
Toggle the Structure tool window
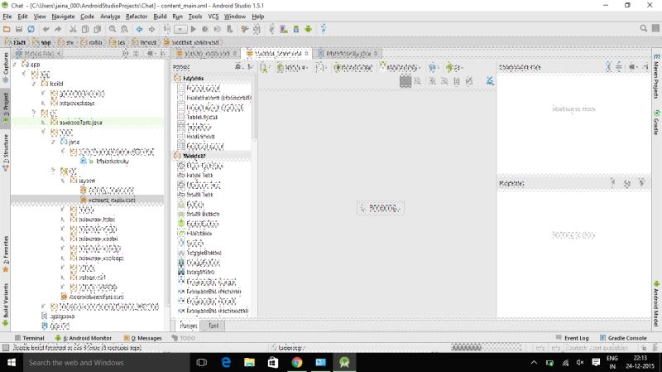(x=6, y=152)
